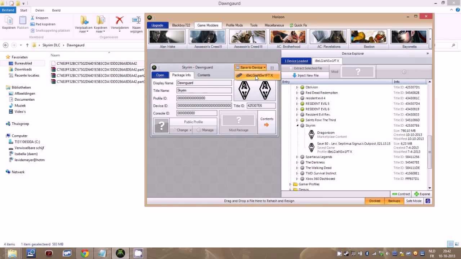
Task: Click the Xbox 360 Dashboard gray icon
Action: (x=303, y=179)
